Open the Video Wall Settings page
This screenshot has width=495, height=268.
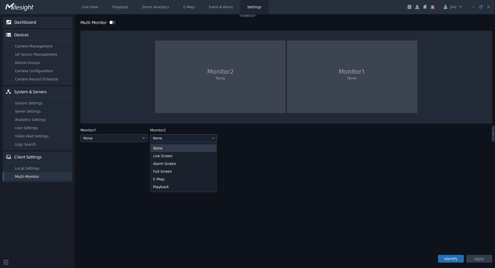click(32, 136)
